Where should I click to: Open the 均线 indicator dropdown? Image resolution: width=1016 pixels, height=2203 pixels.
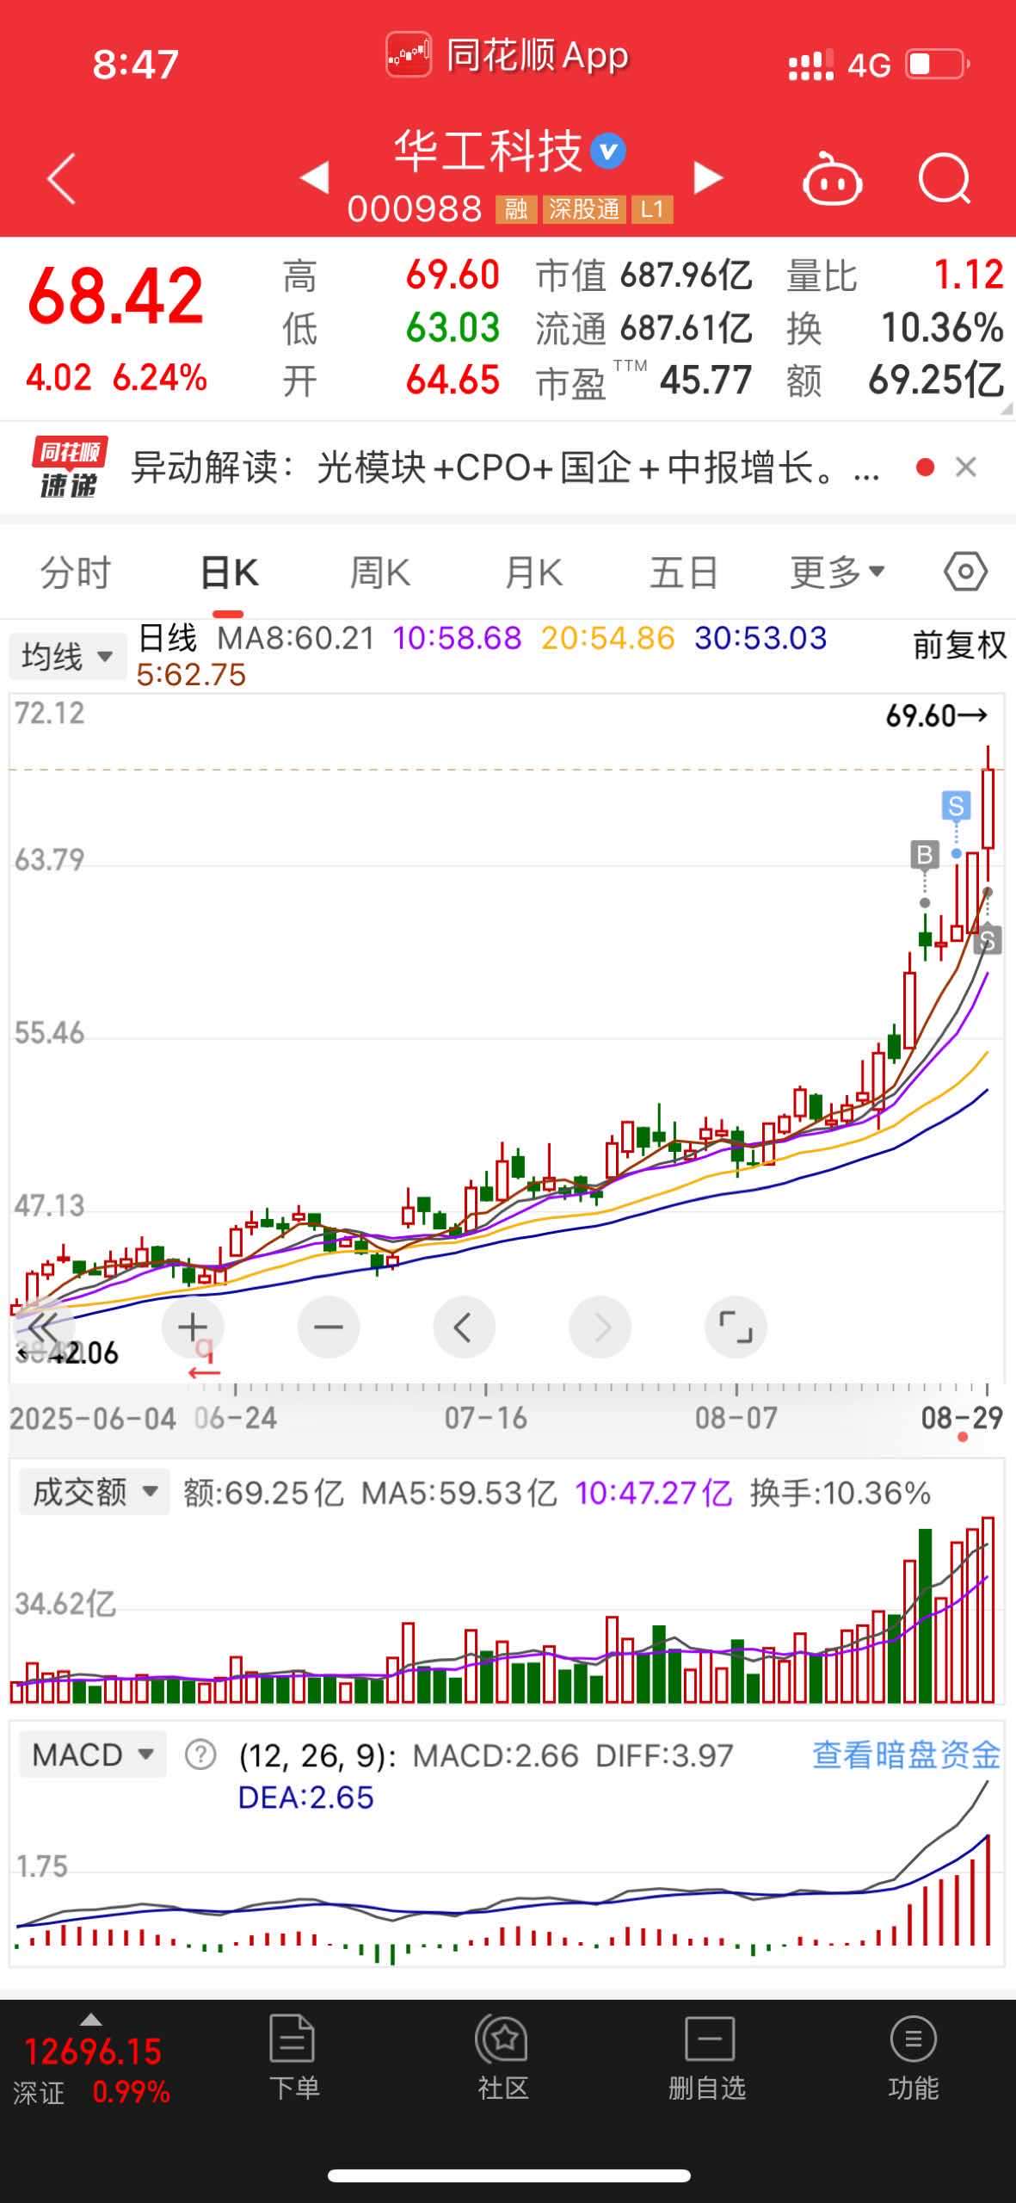tap(67, 657)
